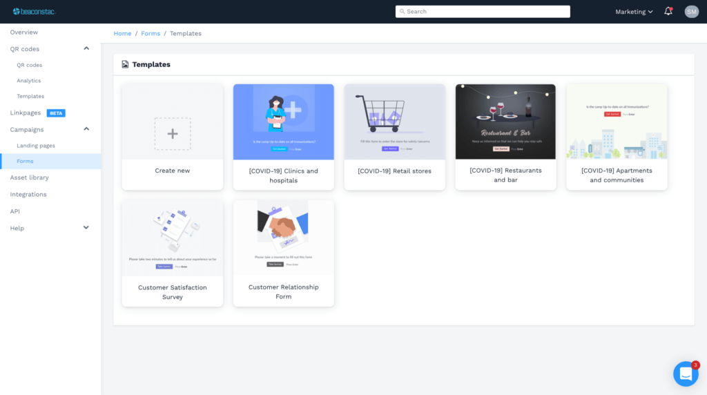
Task: Open the Customer Satisfaction Survey thumbnail
Action: [172, 238]
